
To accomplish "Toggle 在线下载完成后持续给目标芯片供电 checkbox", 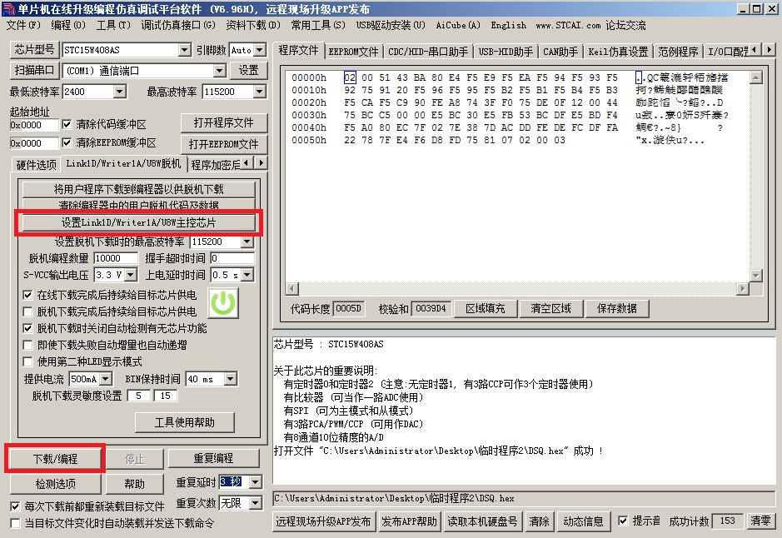I will (28, 295).
